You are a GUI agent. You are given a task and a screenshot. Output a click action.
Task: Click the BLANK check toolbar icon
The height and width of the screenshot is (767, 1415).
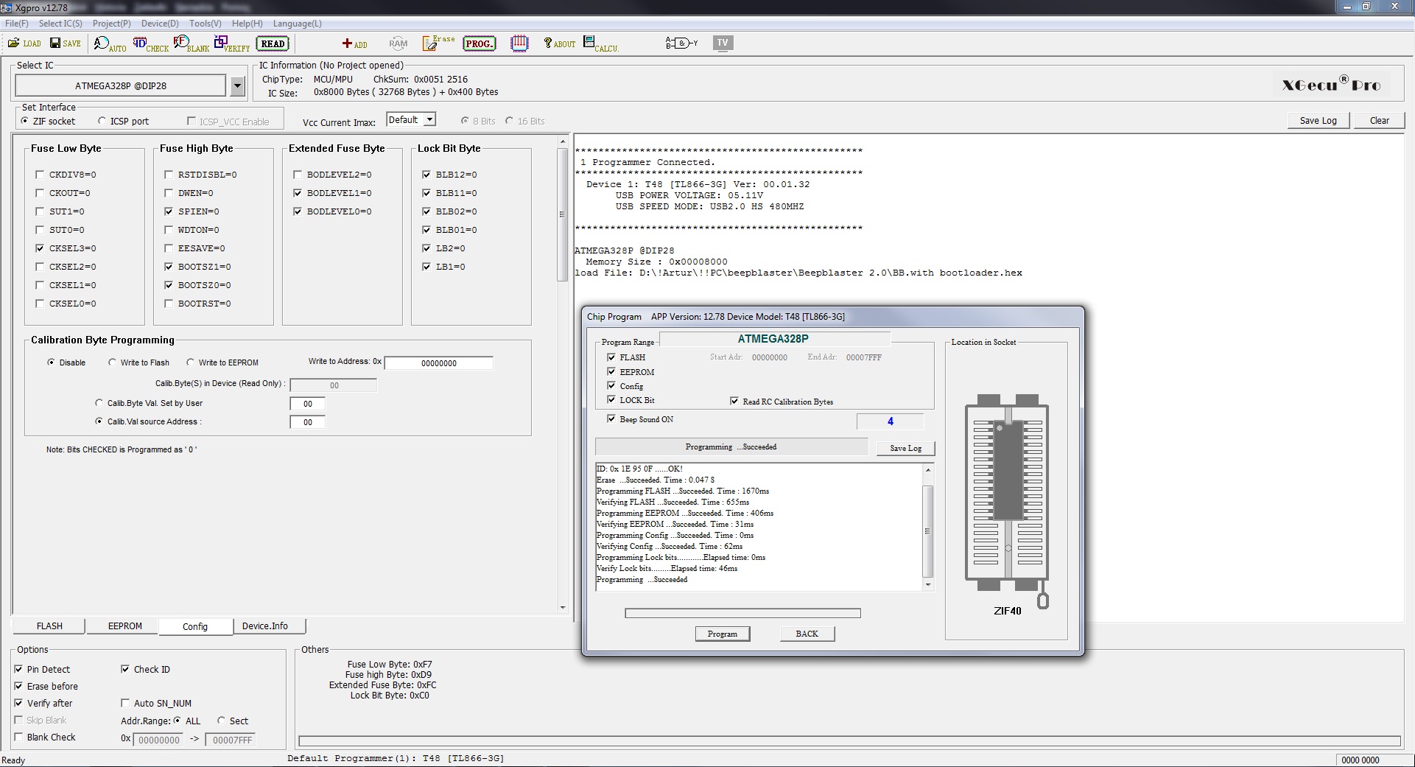click(192, 44)
